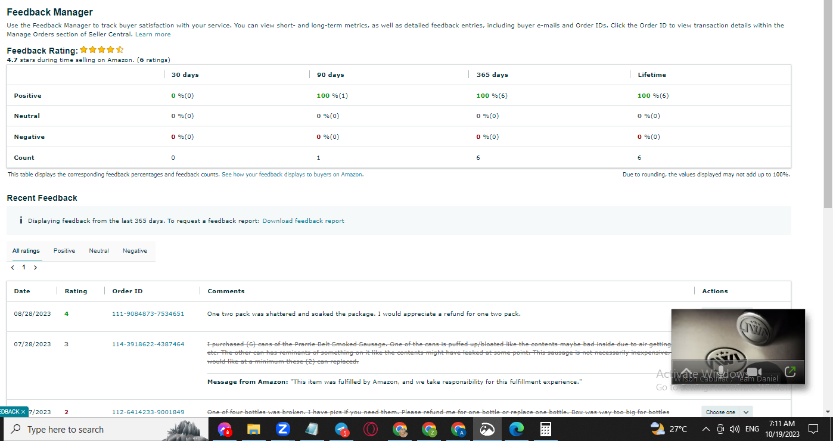The height and width of the screenshot is (441, 833).
Task: Collapse the Zoom thumbnail with the up chevron
Action: coord(686,372)
